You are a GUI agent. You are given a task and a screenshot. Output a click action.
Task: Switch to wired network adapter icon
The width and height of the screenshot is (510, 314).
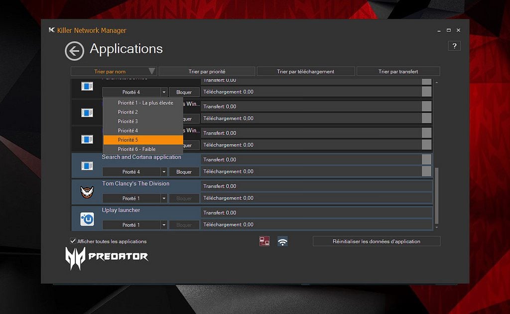(264, 241)
